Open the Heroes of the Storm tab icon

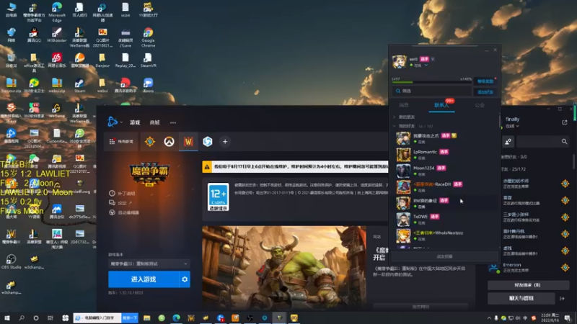pos(208,141)
